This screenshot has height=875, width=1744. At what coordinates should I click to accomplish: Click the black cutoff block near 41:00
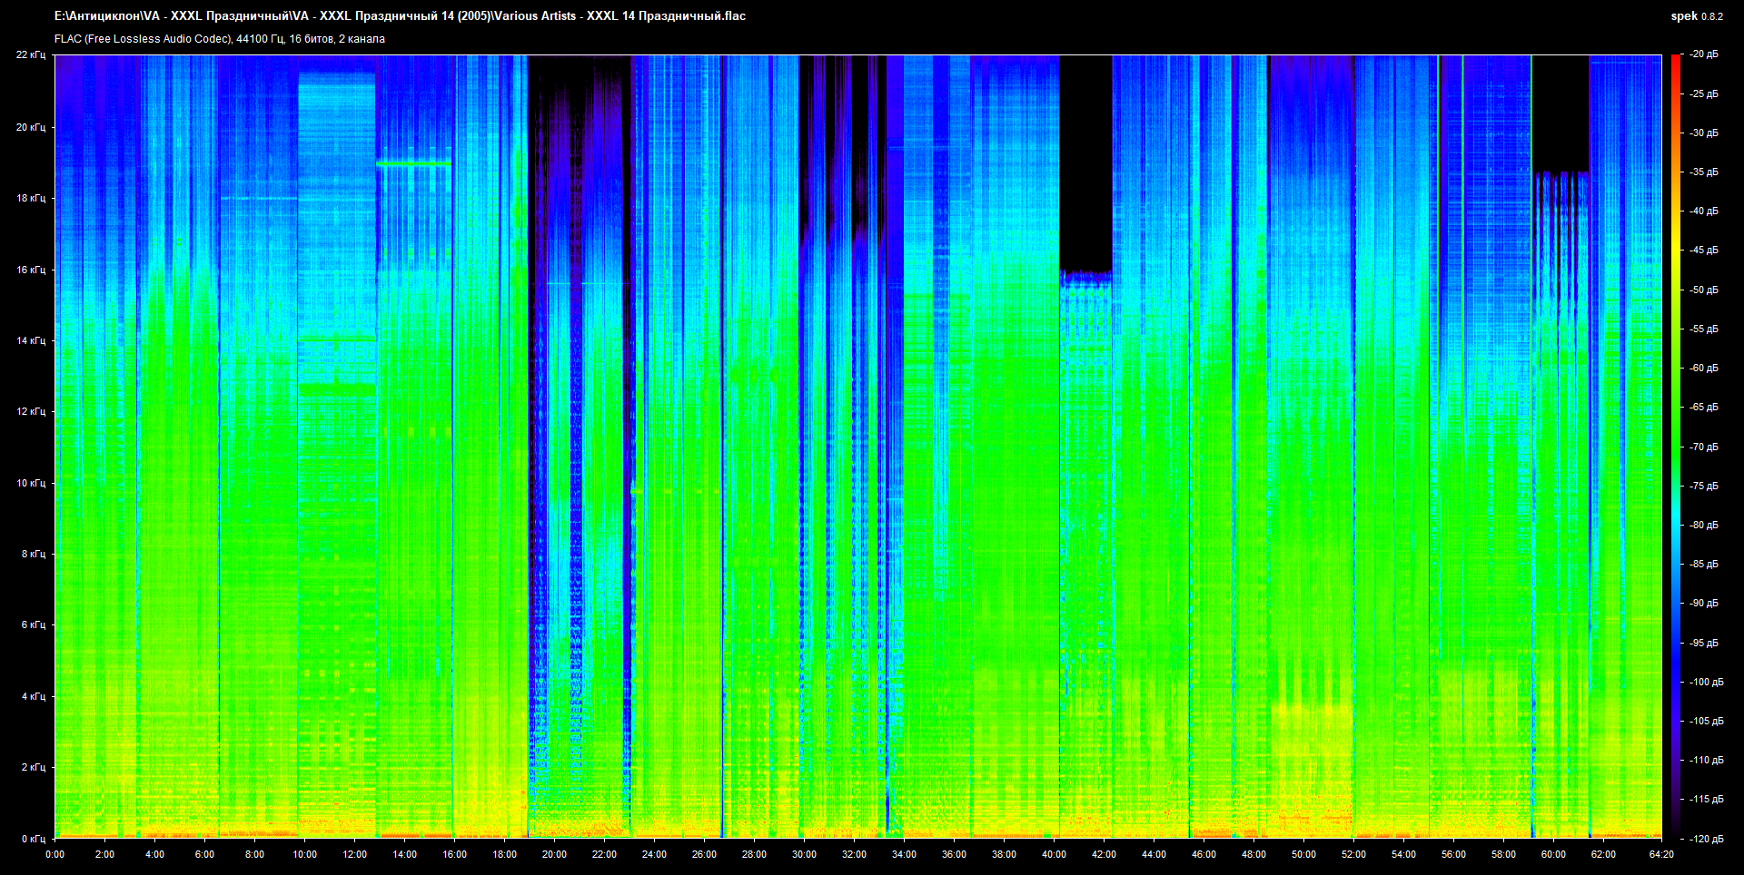tap(1085, 163)
